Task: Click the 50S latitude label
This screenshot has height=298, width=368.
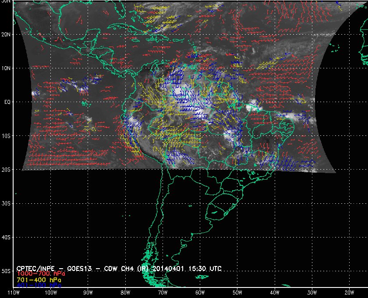Action: point(6,271)
